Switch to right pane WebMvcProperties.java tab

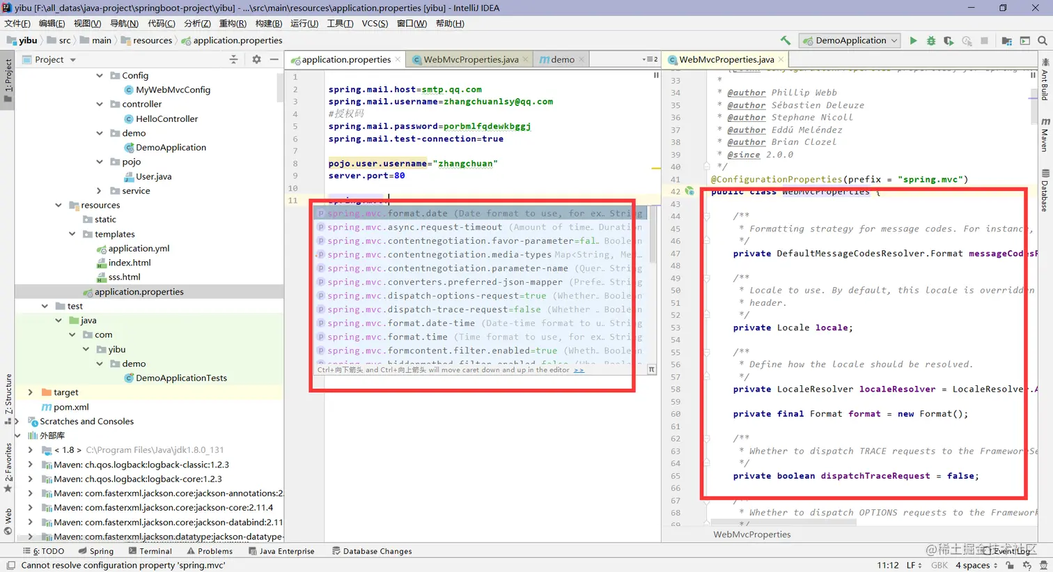(726, 59)
